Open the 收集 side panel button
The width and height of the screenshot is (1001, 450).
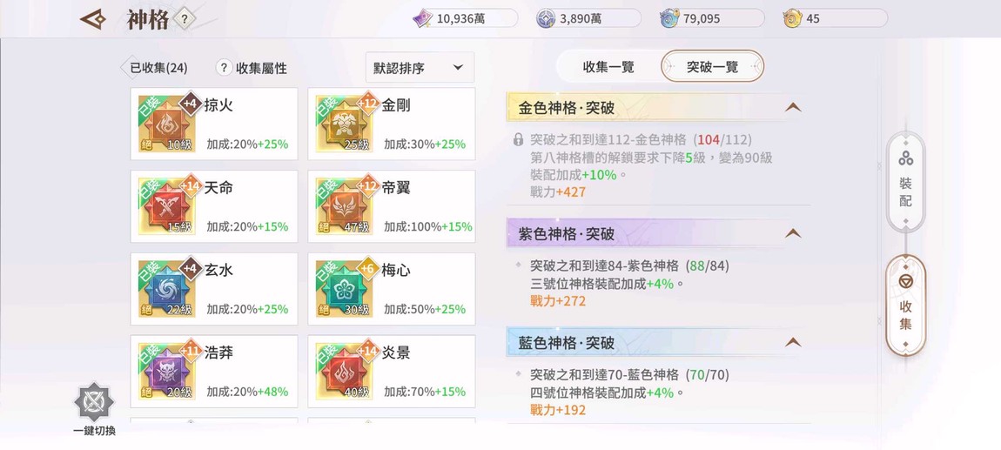click(905, 305)
